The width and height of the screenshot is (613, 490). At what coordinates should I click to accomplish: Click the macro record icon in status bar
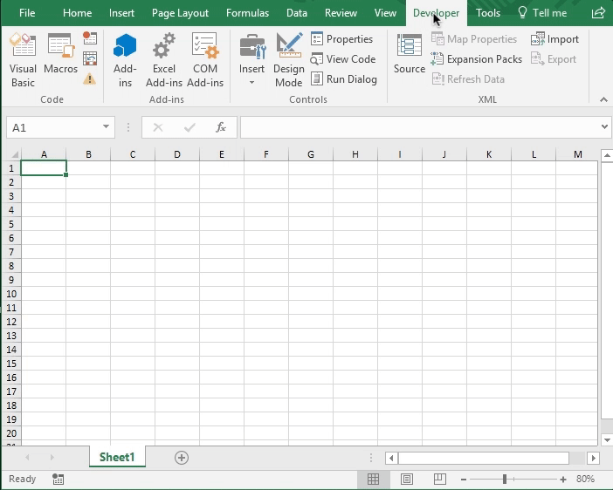point(58,479)
